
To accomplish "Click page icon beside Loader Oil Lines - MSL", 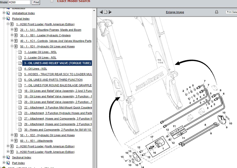I will (20, 52).
